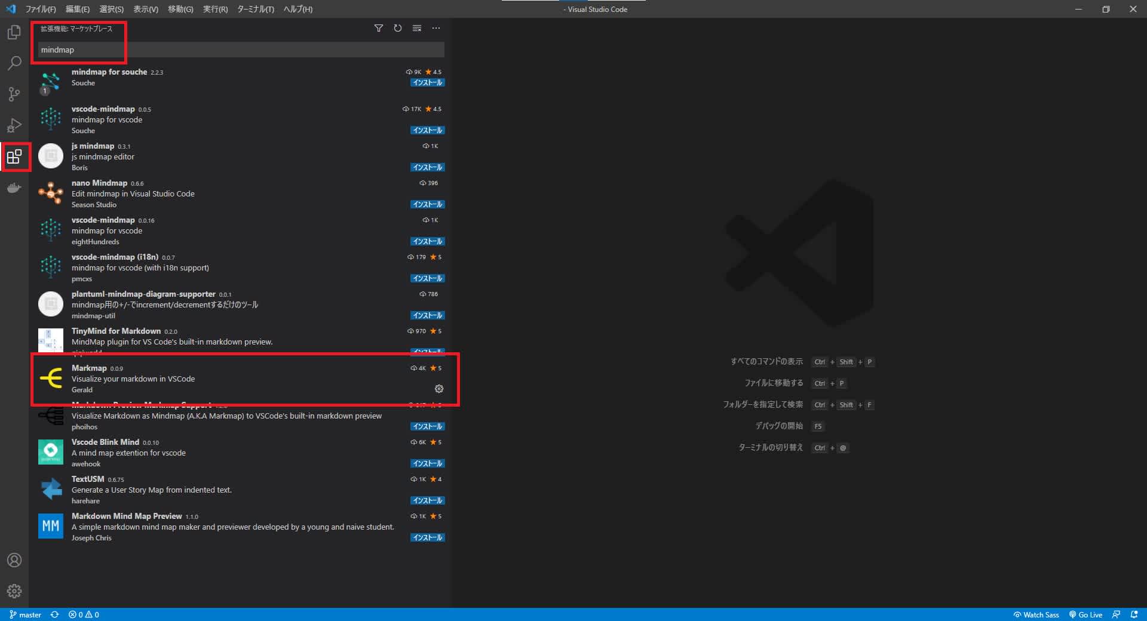Open the notifications icon in the status bar

tap(1134, 614)
